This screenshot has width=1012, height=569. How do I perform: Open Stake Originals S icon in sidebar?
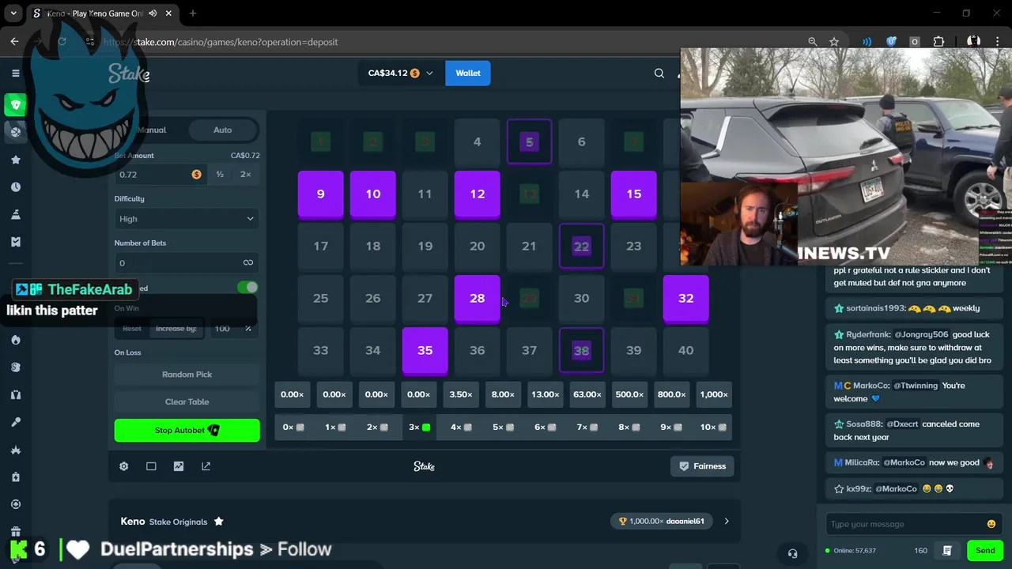[x=15, y=367]
